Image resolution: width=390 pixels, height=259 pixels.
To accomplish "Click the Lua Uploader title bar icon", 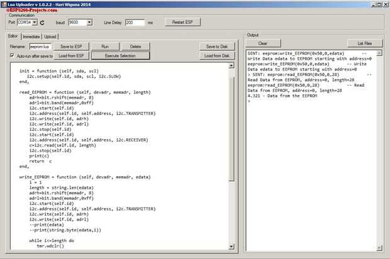I will pyautogui.click(x=4, y=4).
